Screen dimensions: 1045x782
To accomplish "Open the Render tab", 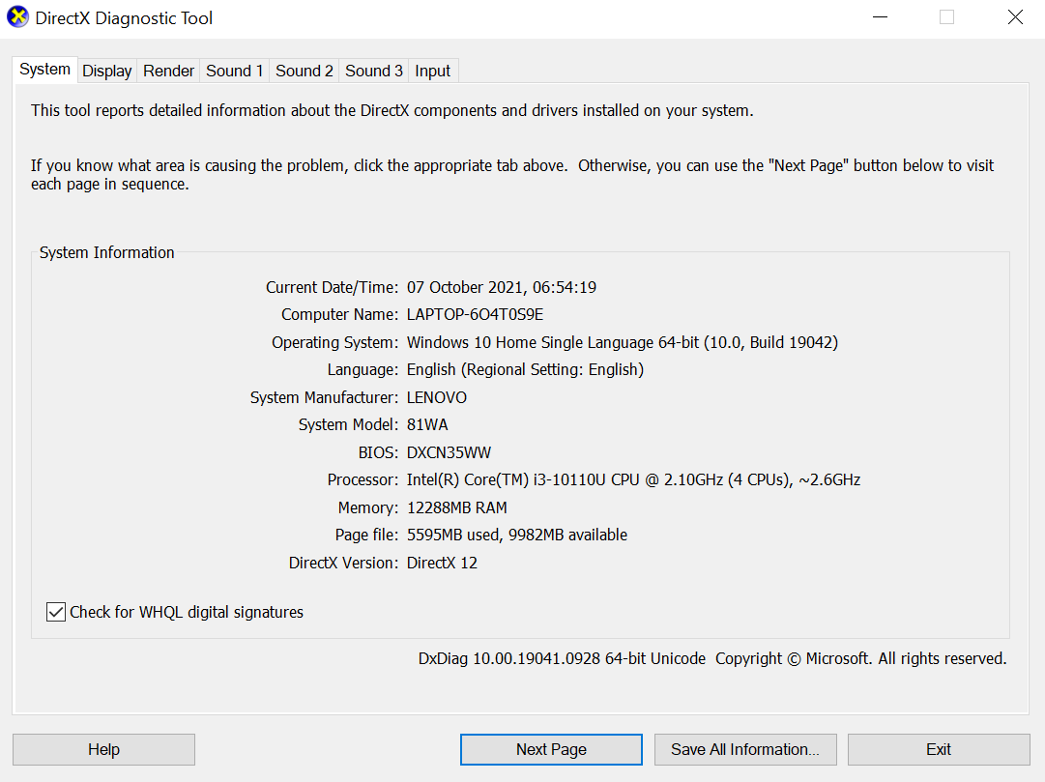I will (x=168, y=71).
